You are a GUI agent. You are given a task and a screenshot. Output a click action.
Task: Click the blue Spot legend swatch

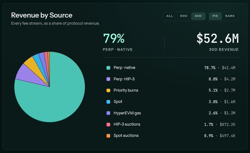pos(108,102)
